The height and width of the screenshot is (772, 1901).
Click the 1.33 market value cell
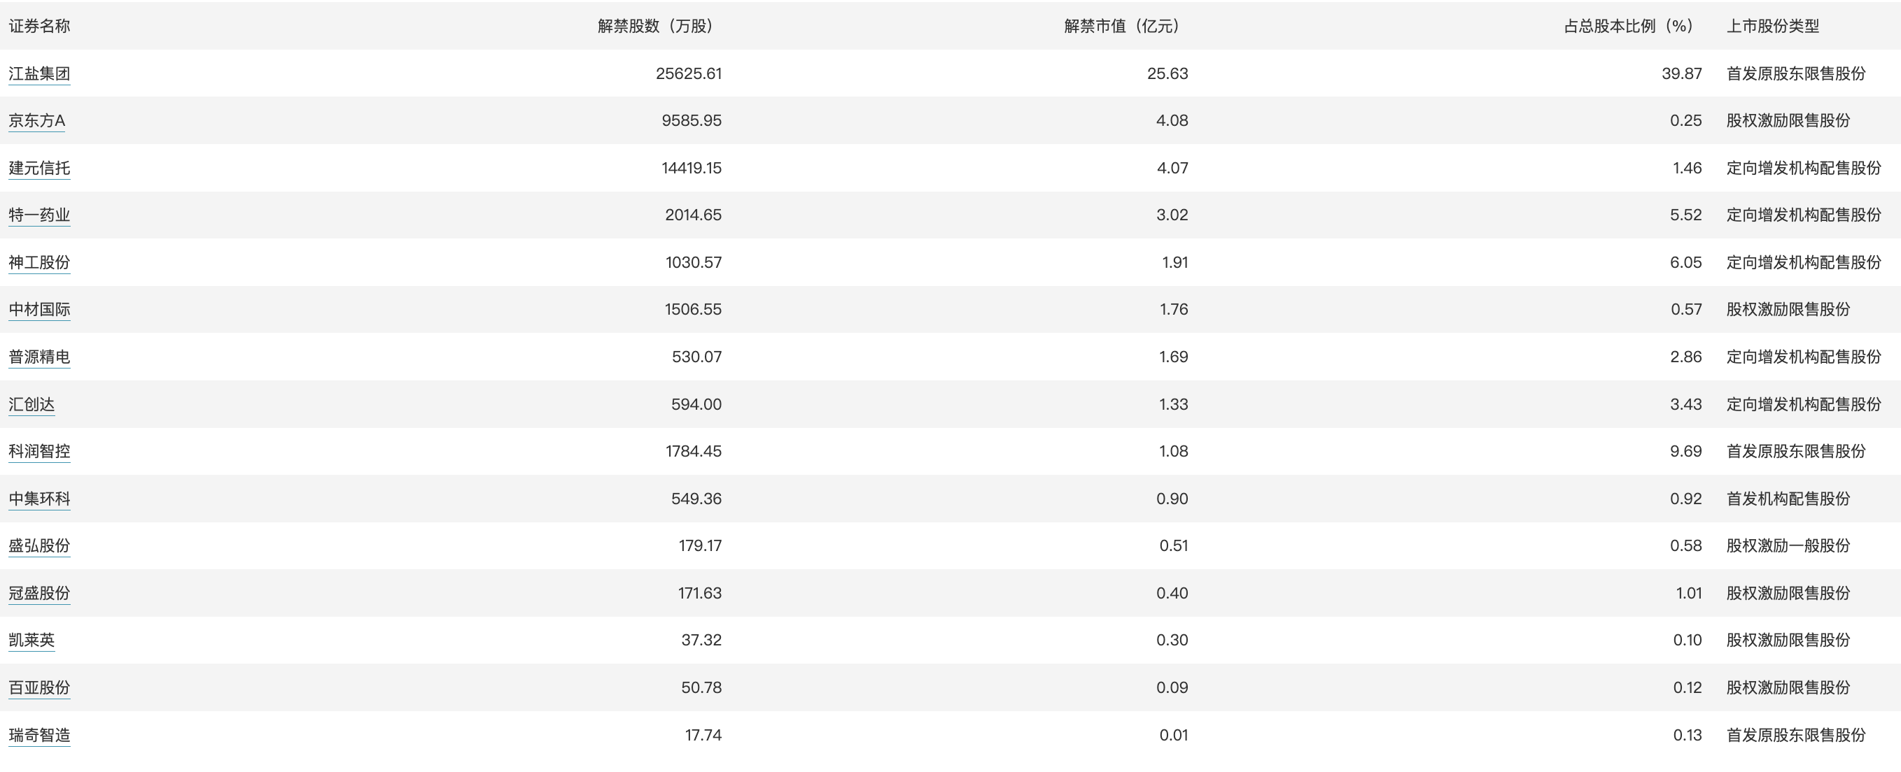(1173, 404)
